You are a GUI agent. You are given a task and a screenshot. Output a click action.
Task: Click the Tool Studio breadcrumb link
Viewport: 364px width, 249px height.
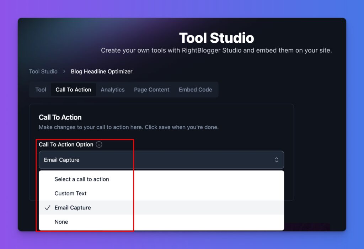43,71
